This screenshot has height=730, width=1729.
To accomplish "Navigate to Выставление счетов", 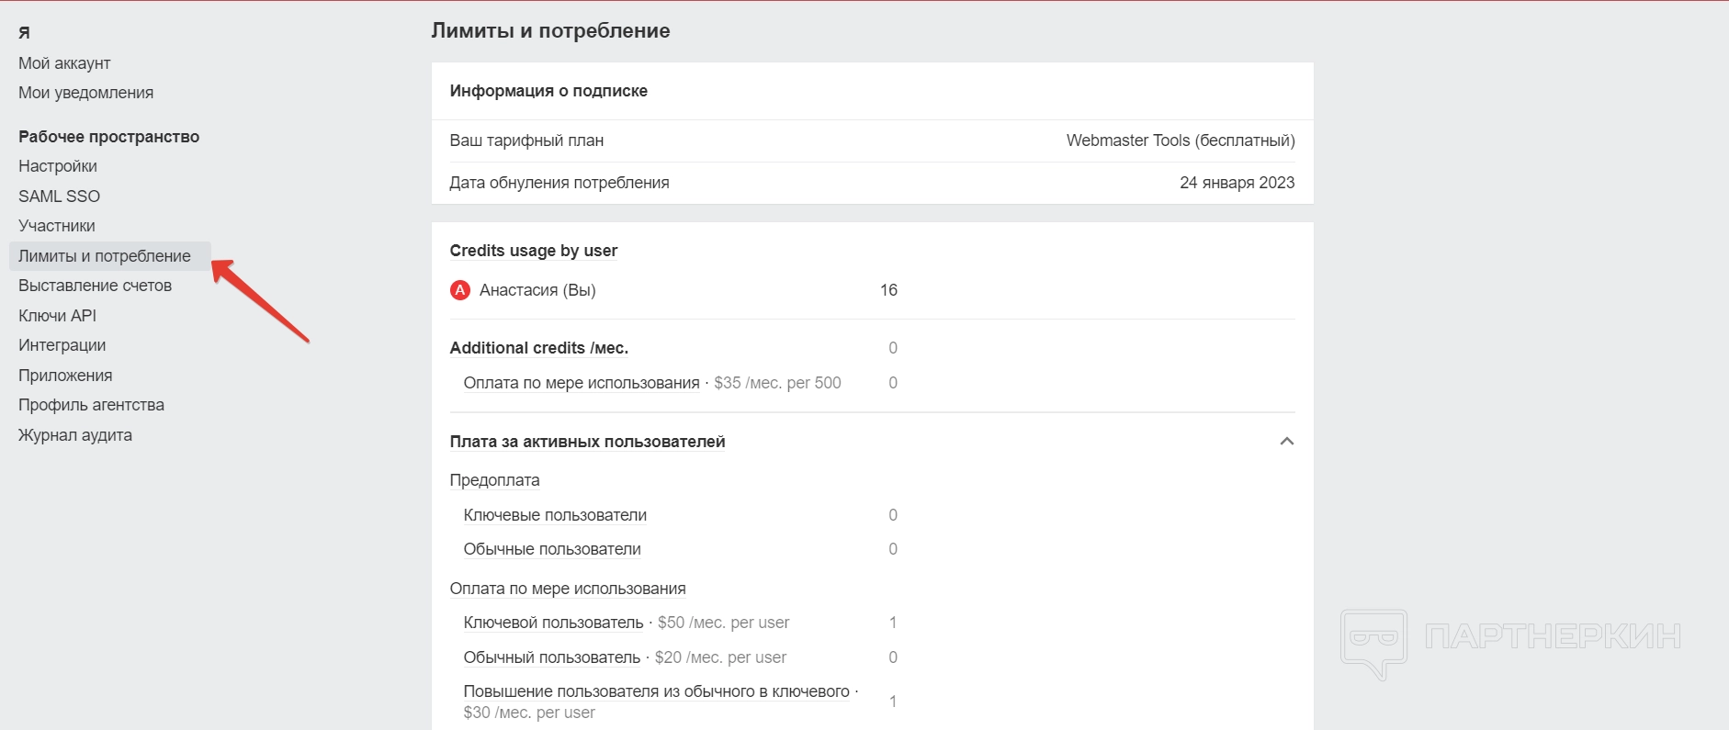I will pyautogui.click(x=95, y=286).
